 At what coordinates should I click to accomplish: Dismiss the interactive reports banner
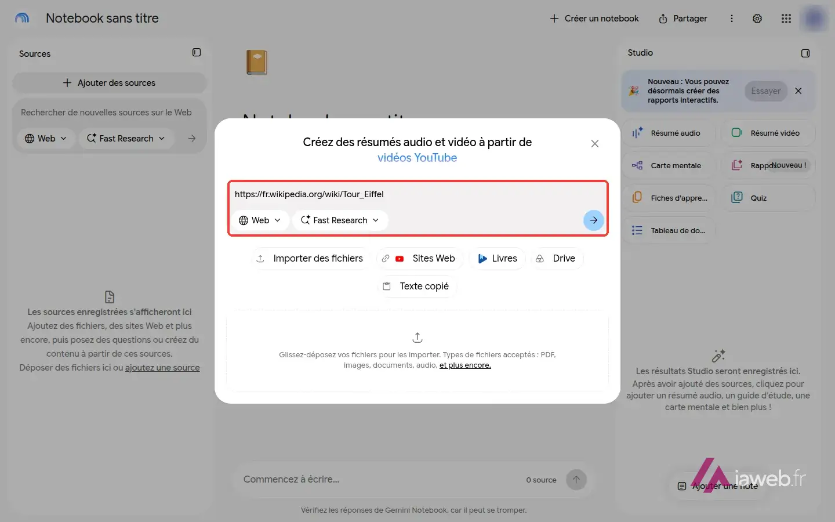point(798,91)
